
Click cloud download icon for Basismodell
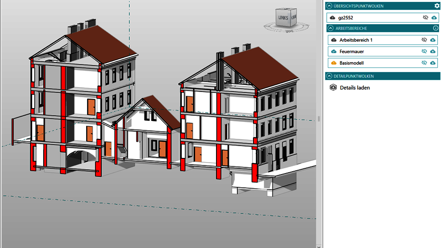click(x=432, y=63)
